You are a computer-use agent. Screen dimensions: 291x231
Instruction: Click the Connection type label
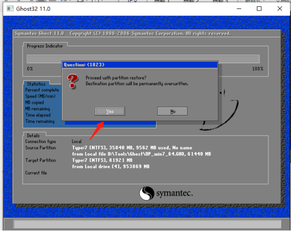point(40,142)
